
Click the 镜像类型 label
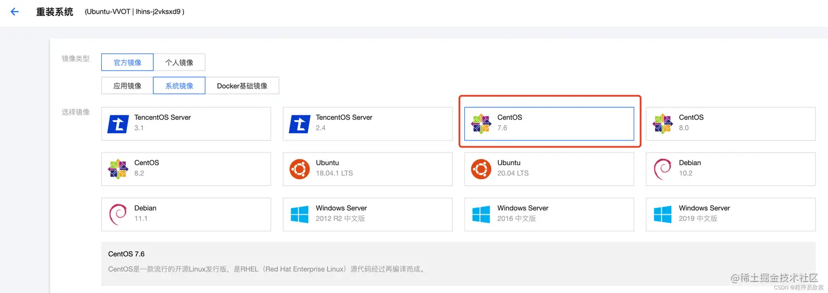click(x=76, y=58)
